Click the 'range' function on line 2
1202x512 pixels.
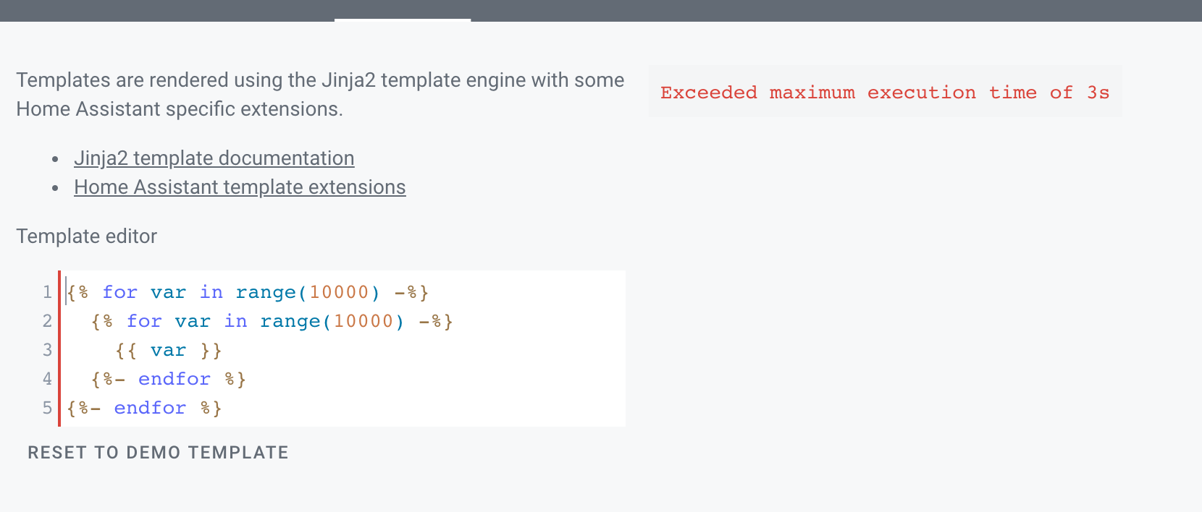point(290,321)
